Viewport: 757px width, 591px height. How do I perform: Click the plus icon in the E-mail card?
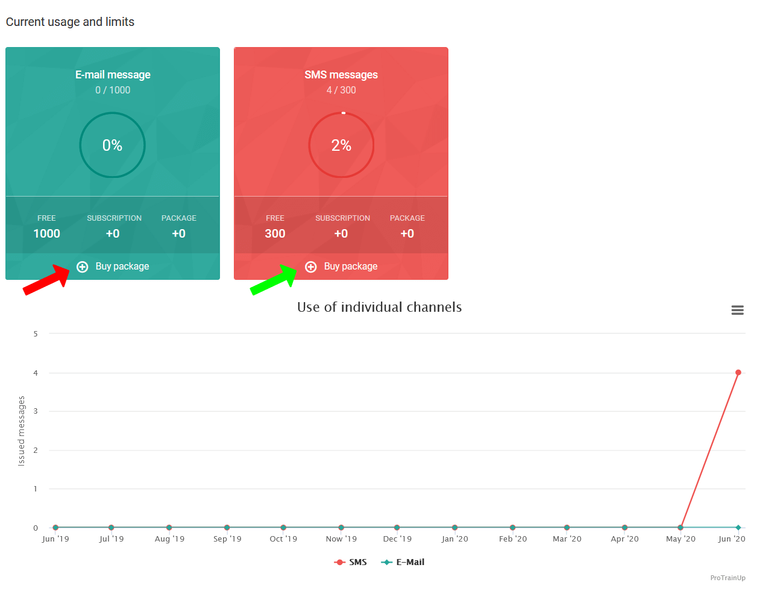tap(83, 267)
